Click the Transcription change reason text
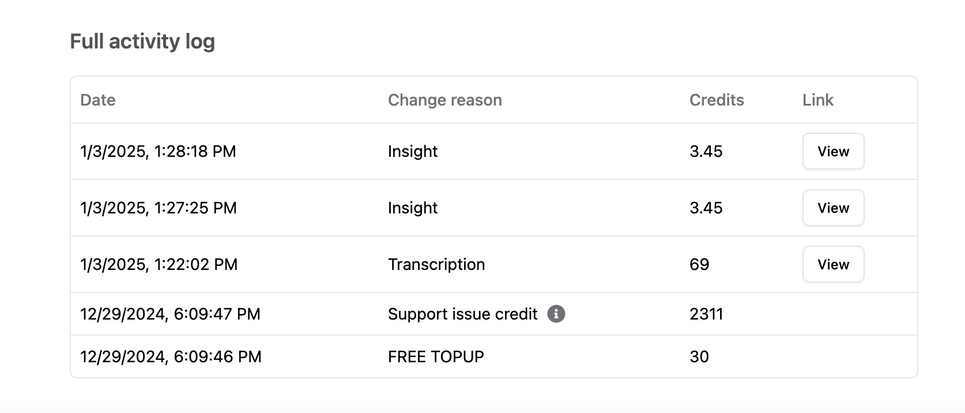This screenshot has height=413, width=965. (436, 264)
